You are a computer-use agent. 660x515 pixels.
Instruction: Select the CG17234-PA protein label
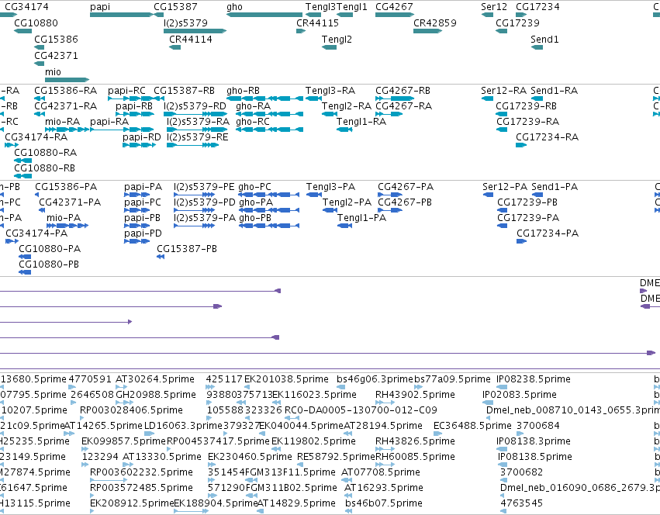point(548,233)
